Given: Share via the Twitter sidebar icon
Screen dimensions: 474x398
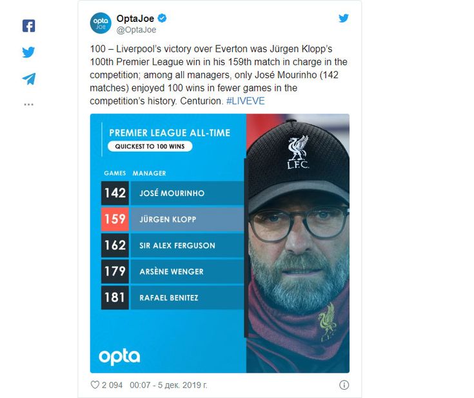Looking at the screenshot, I should point(28,52).
